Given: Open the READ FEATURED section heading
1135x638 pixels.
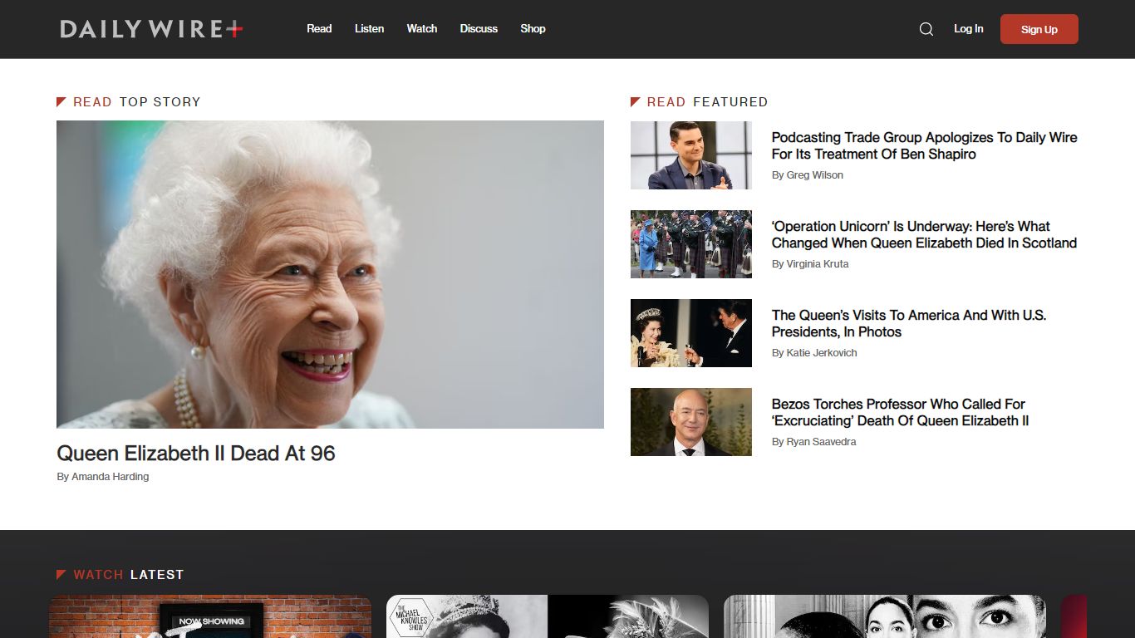Looking at the screenshot, I should tap(700, 102).
